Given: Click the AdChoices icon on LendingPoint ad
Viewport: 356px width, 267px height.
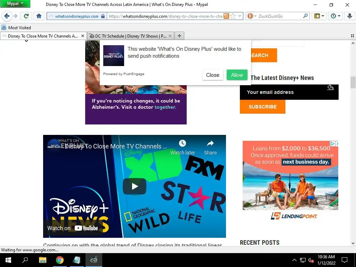Looking at the screenshot, I should [332, 144].
